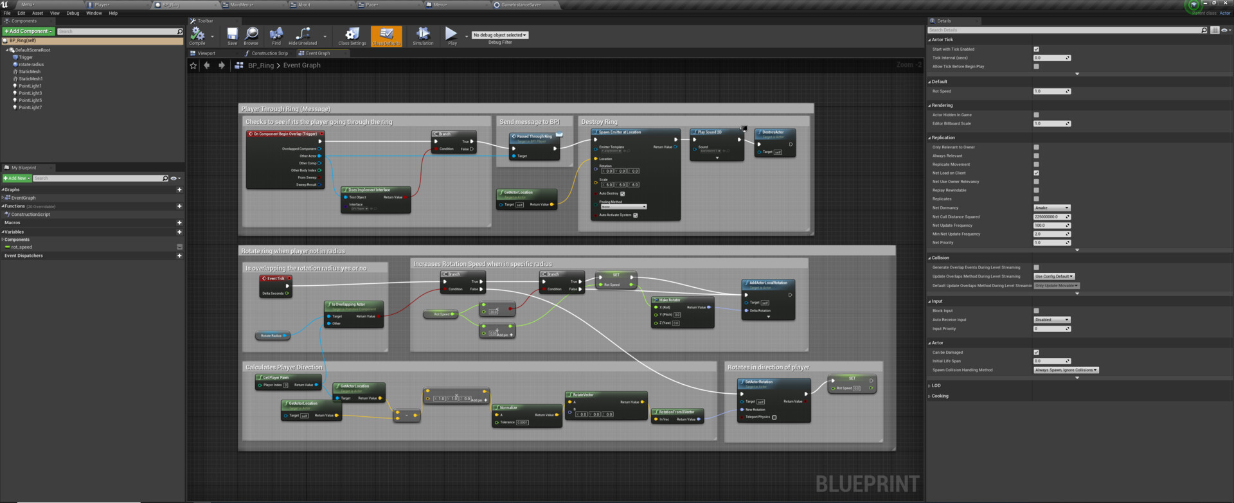Toggle Replicate Movement checkbox
The image size is (1234, 503).
(1036, 164)
